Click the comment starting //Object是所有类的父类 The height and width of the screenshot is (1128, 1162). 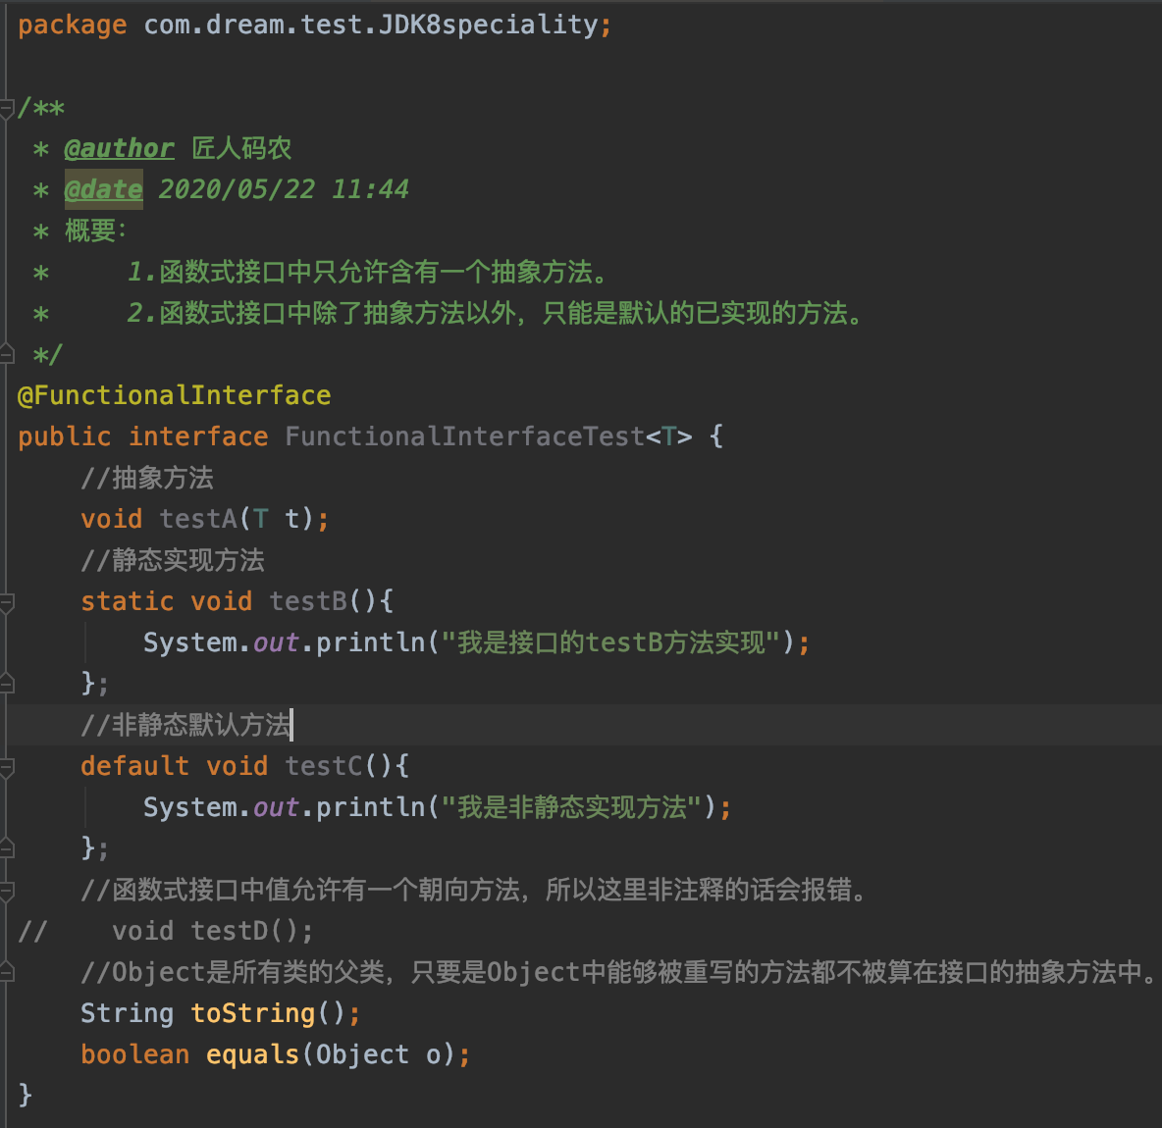618,972
